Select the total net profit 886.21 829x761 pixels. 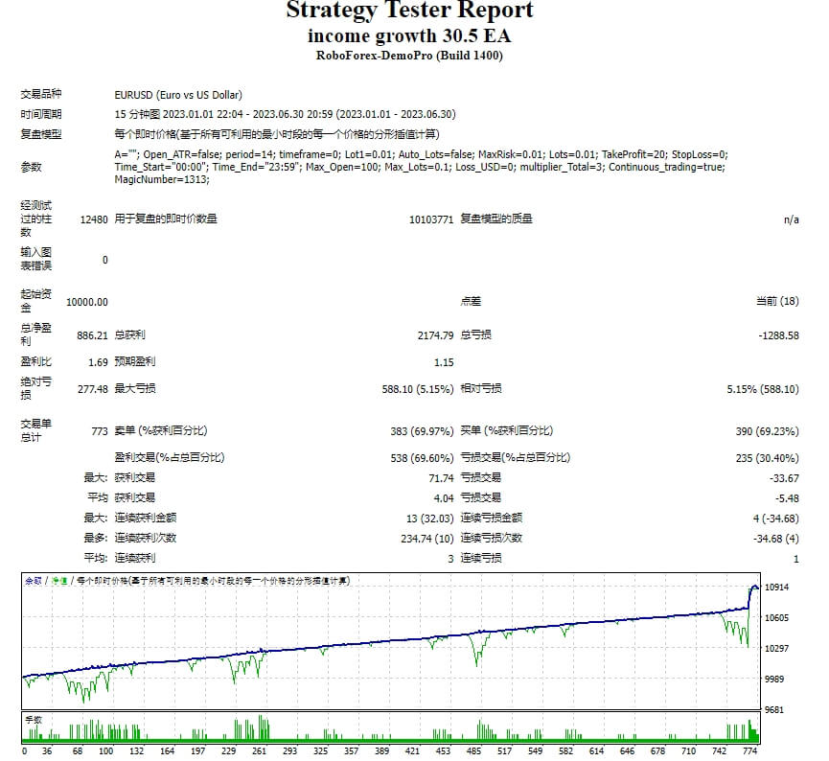92,335
